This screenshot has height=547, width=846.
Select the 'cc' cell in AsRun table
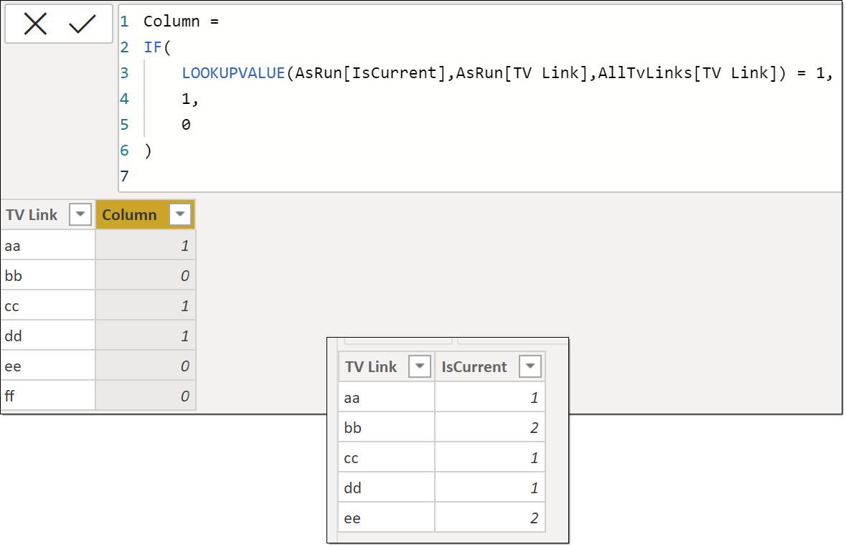(x=386, y=458)
